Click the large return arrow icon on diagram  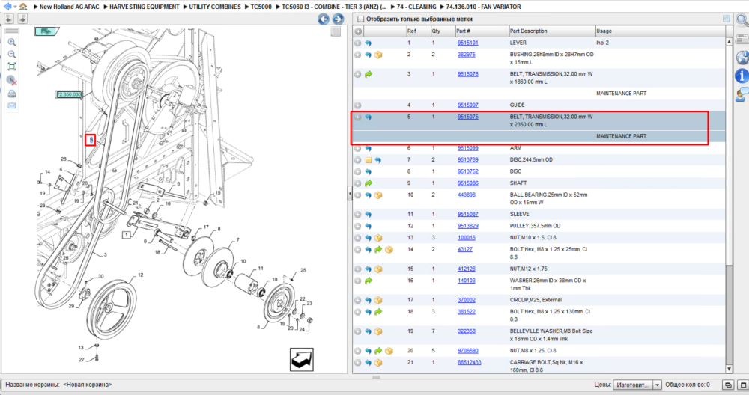pyautogui.click(x=302, y=359)
